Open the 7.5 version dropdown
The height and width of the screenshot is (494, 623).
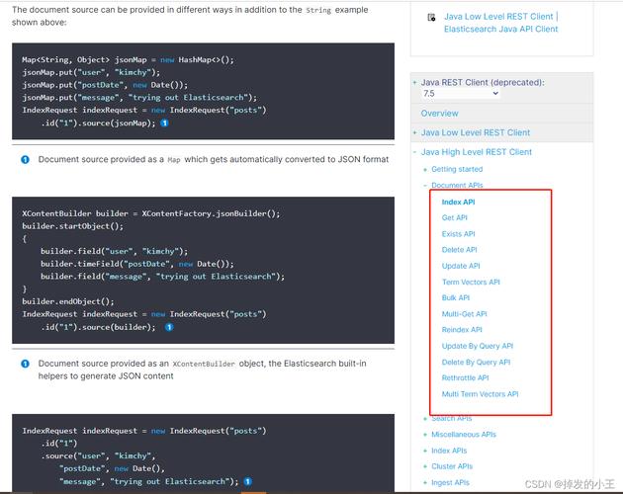[460, 93]
